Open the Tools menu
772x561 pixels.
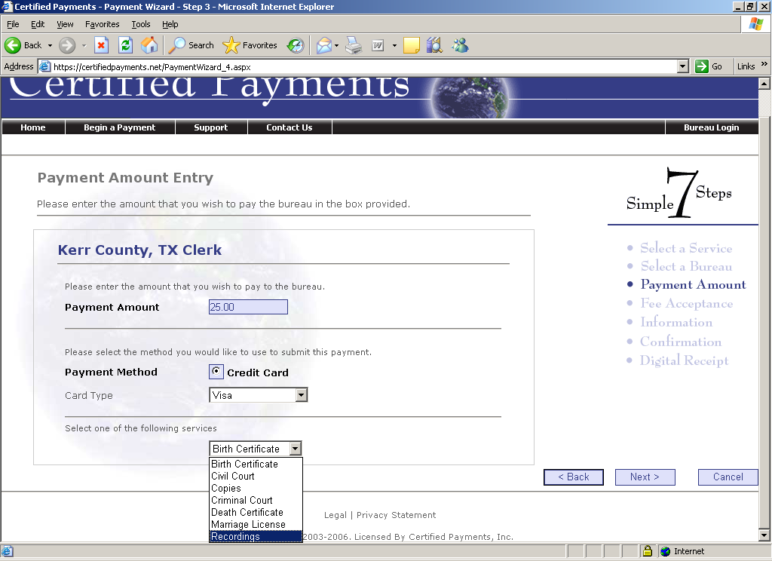[x=141, y=24]
